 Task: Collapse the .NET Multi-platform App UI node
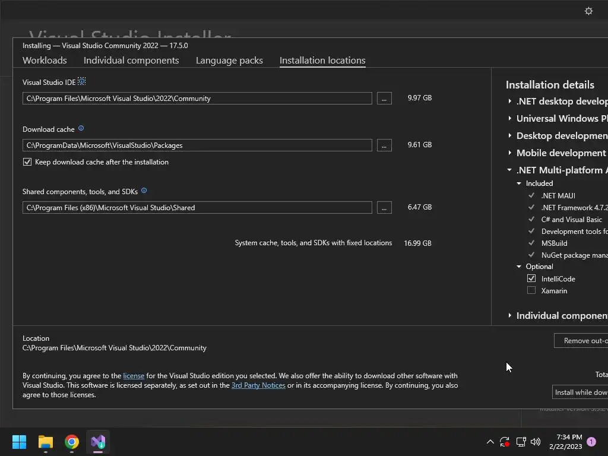(x=509, y=170)
